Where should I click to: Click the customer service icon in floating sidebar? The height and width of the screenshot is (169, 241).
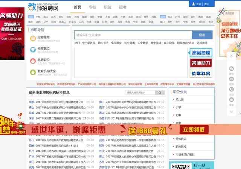coord(232,100)
